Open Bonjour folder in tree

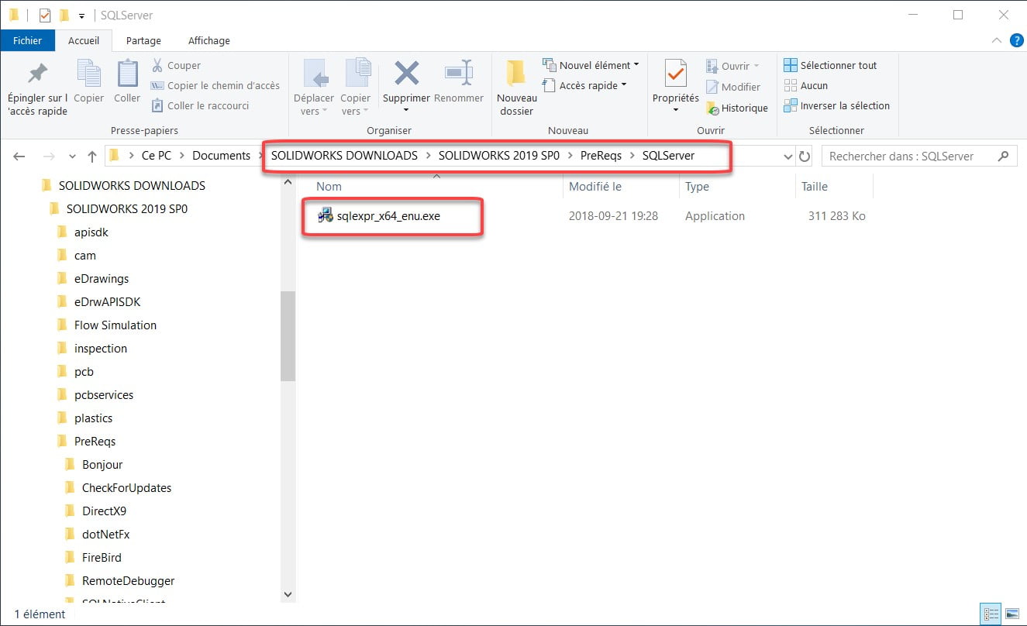click(x=102, y=464)
